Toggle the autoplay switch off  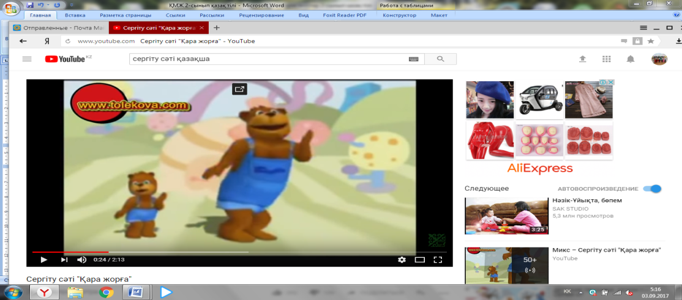tap(653, 189)
